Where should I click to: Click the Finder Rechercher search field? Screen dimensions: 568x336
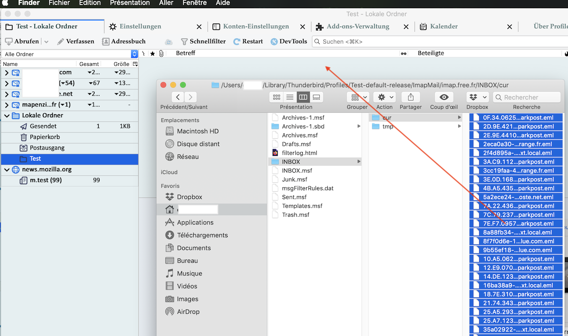click(x=526, y=97)
